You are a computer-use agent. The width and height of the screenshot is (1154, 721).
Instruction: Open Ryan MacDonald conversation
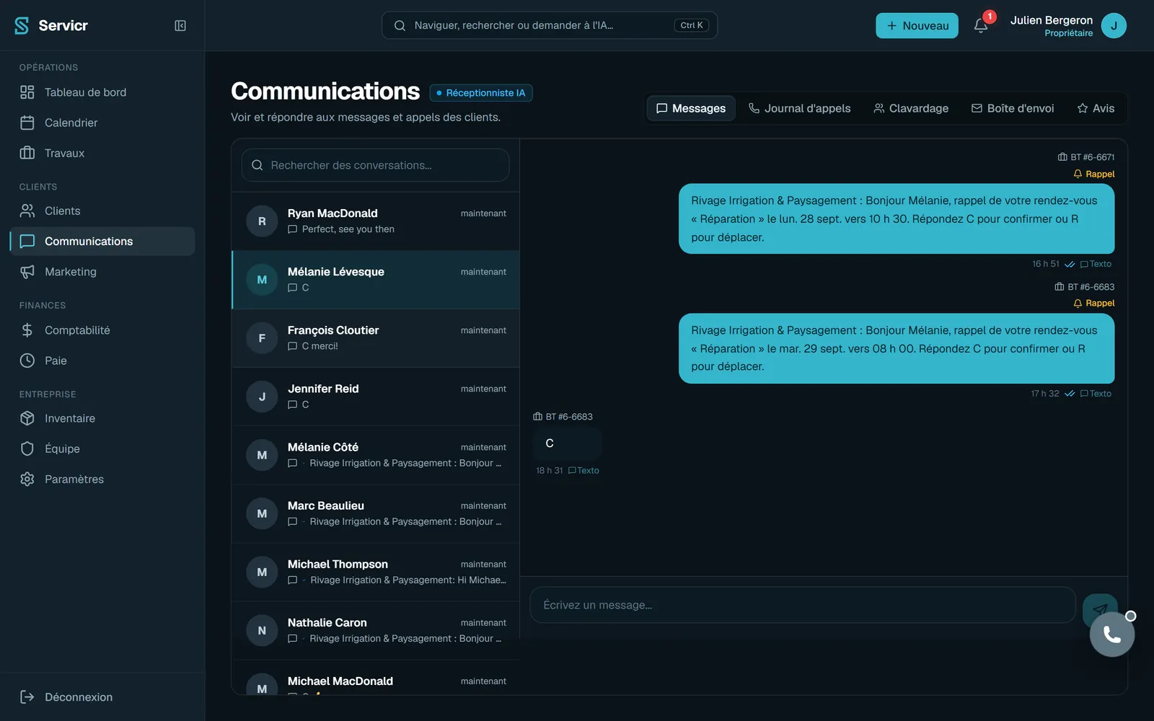point(375,221)
